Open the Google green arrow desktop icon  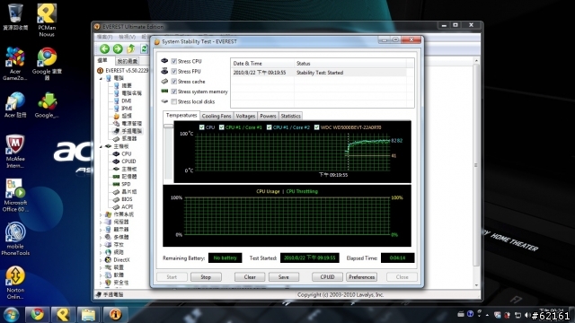click(47, 105)
